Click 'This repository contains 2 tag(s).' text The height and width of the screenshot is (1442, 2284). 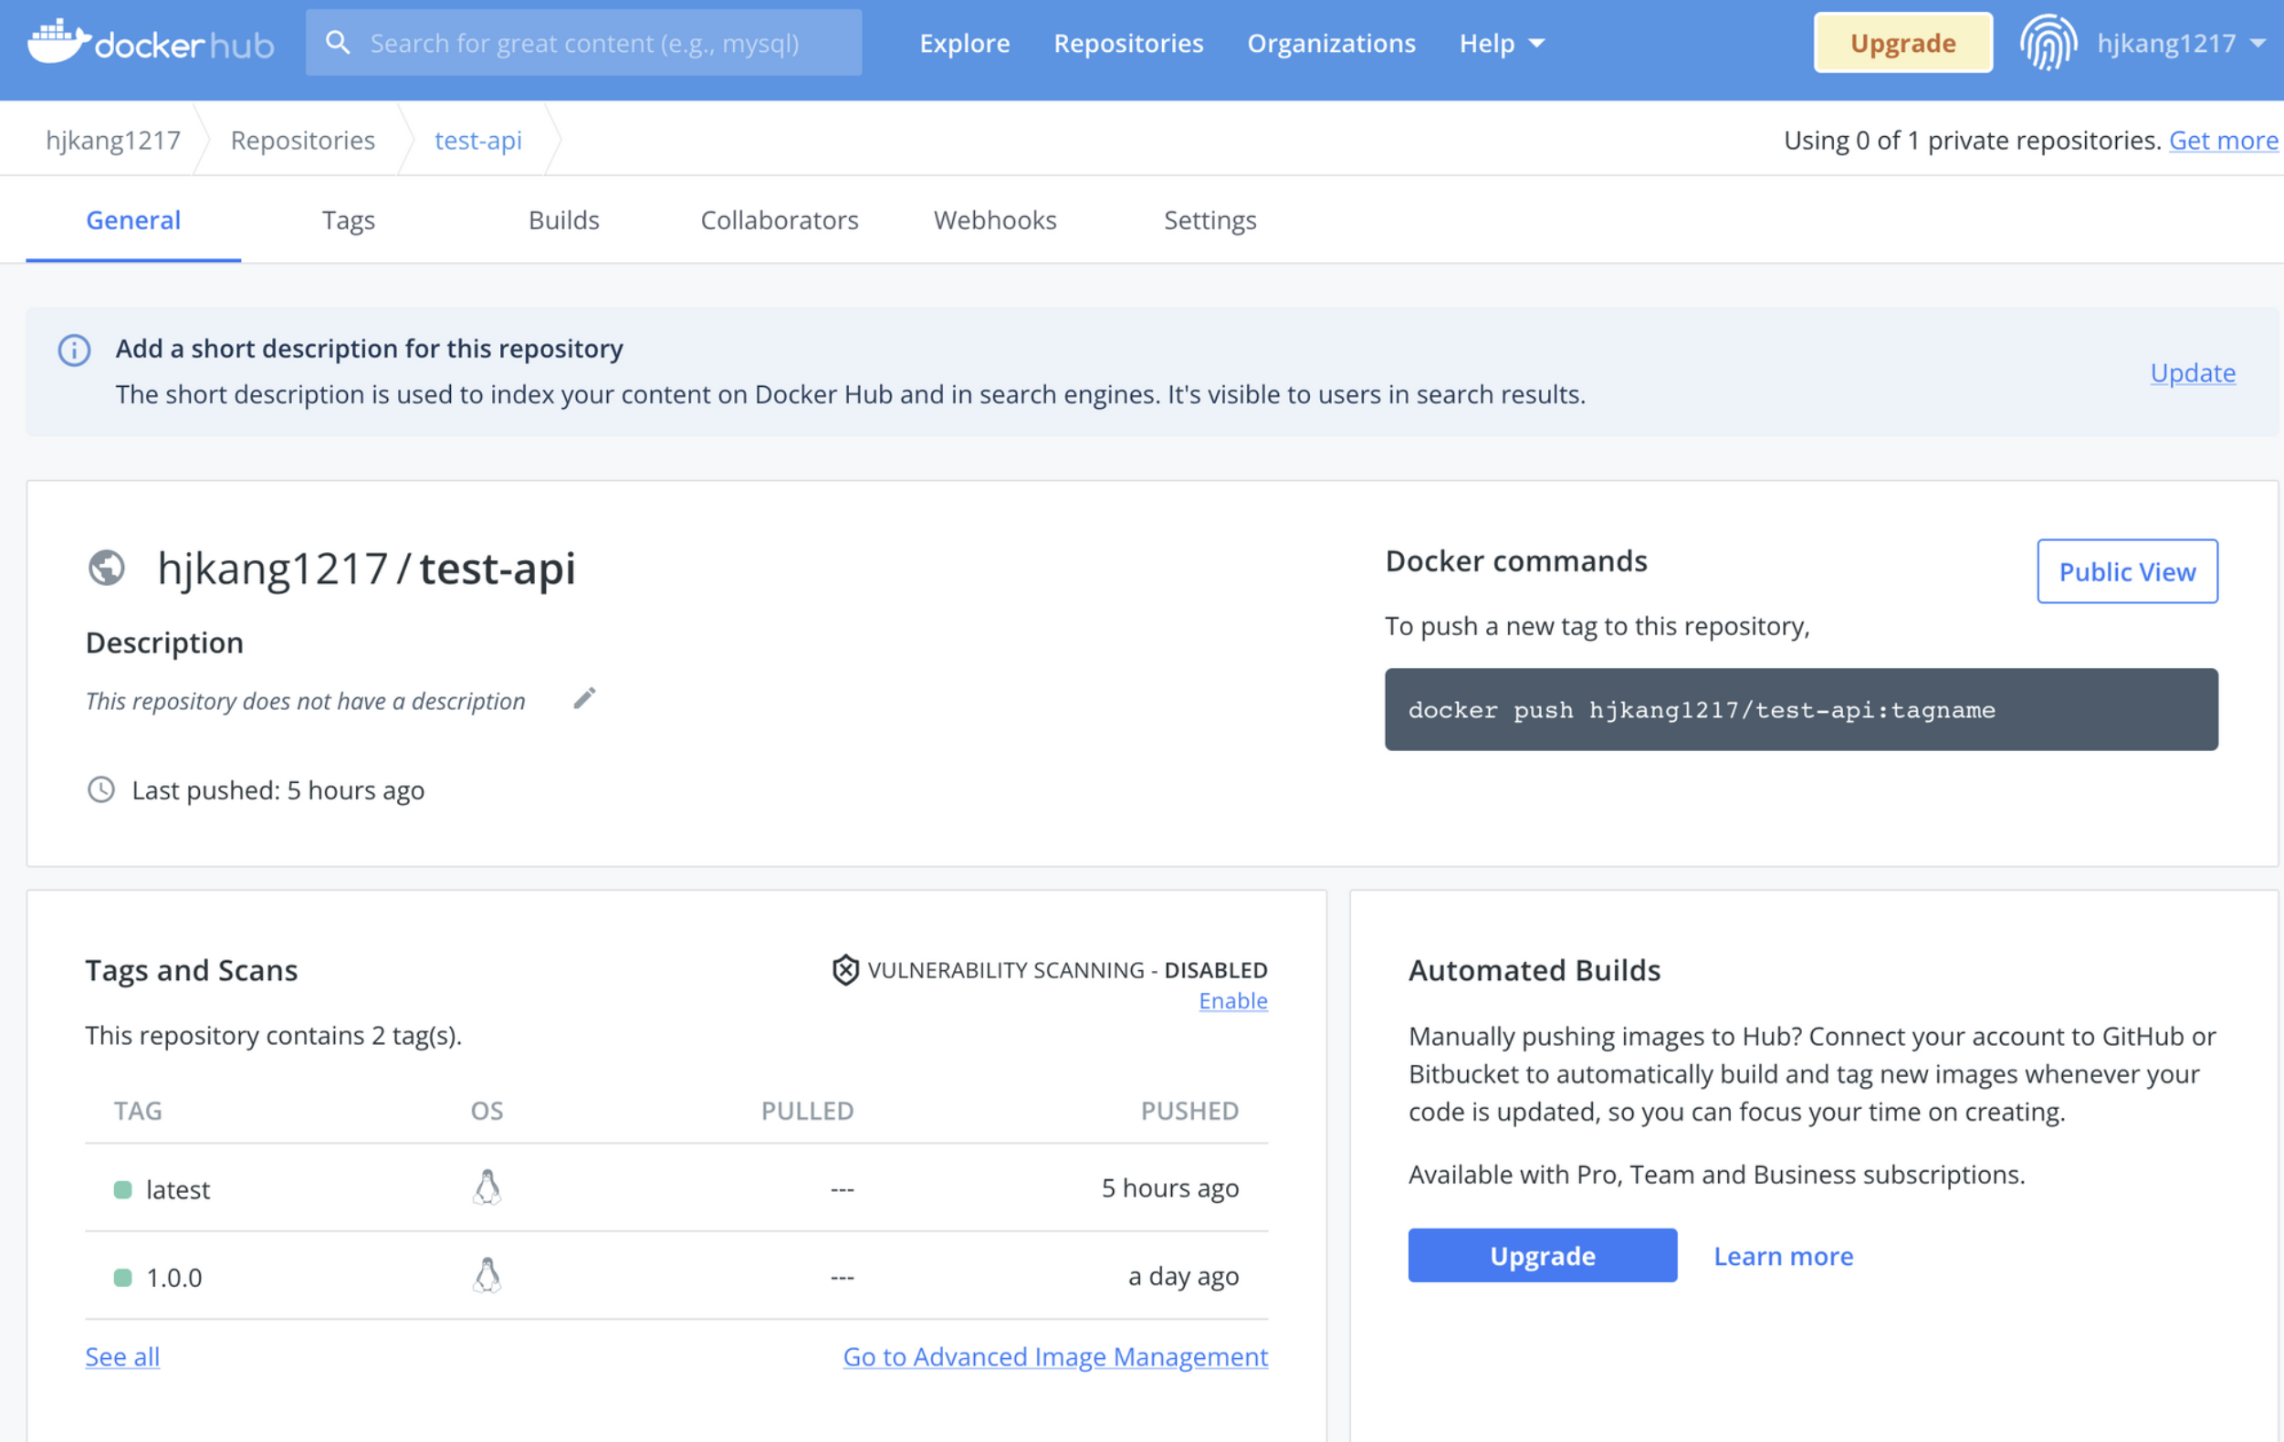click(x=273, y=1035)
